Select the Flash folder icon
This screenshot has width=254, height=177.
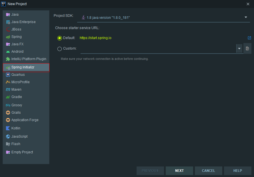(x=8, y=144)
